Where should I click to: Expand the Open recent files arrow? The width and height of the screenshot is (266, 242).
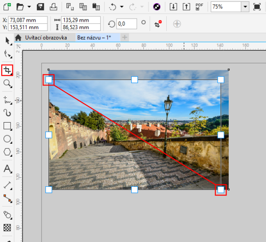[x=29, y=7]
